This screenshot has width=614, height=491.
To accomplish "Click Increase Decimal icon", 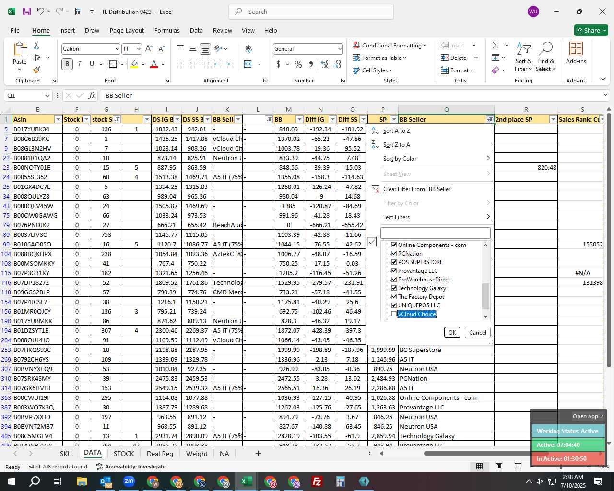I will point(325,64).
